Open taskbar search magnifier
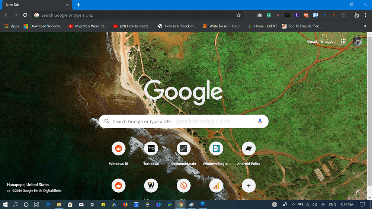 pyautogui.click(x=16, y=205)
